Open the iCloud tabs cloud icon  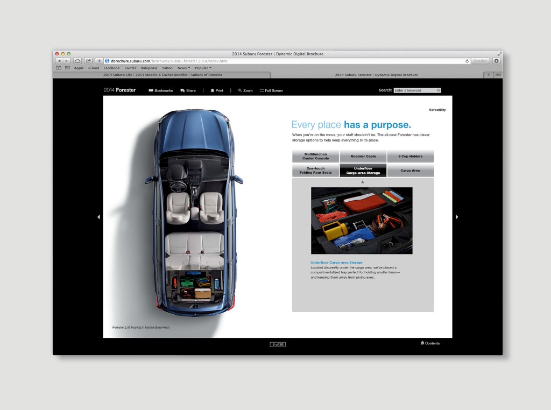pyautogui.click(x=77, y=61)
